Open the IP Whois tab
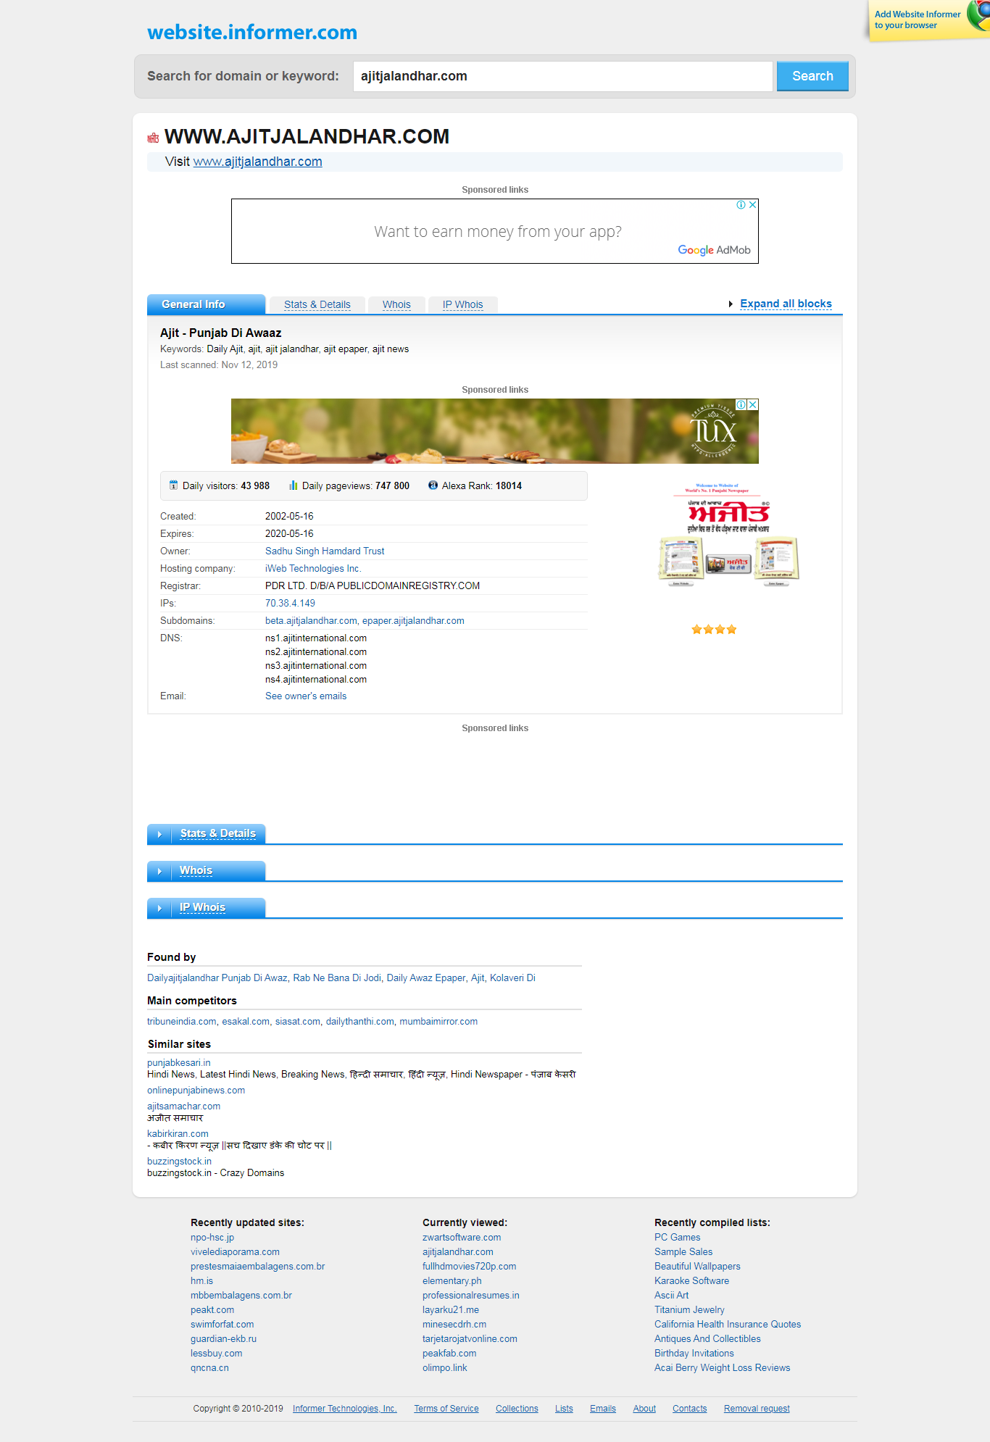 pos(462,305)
